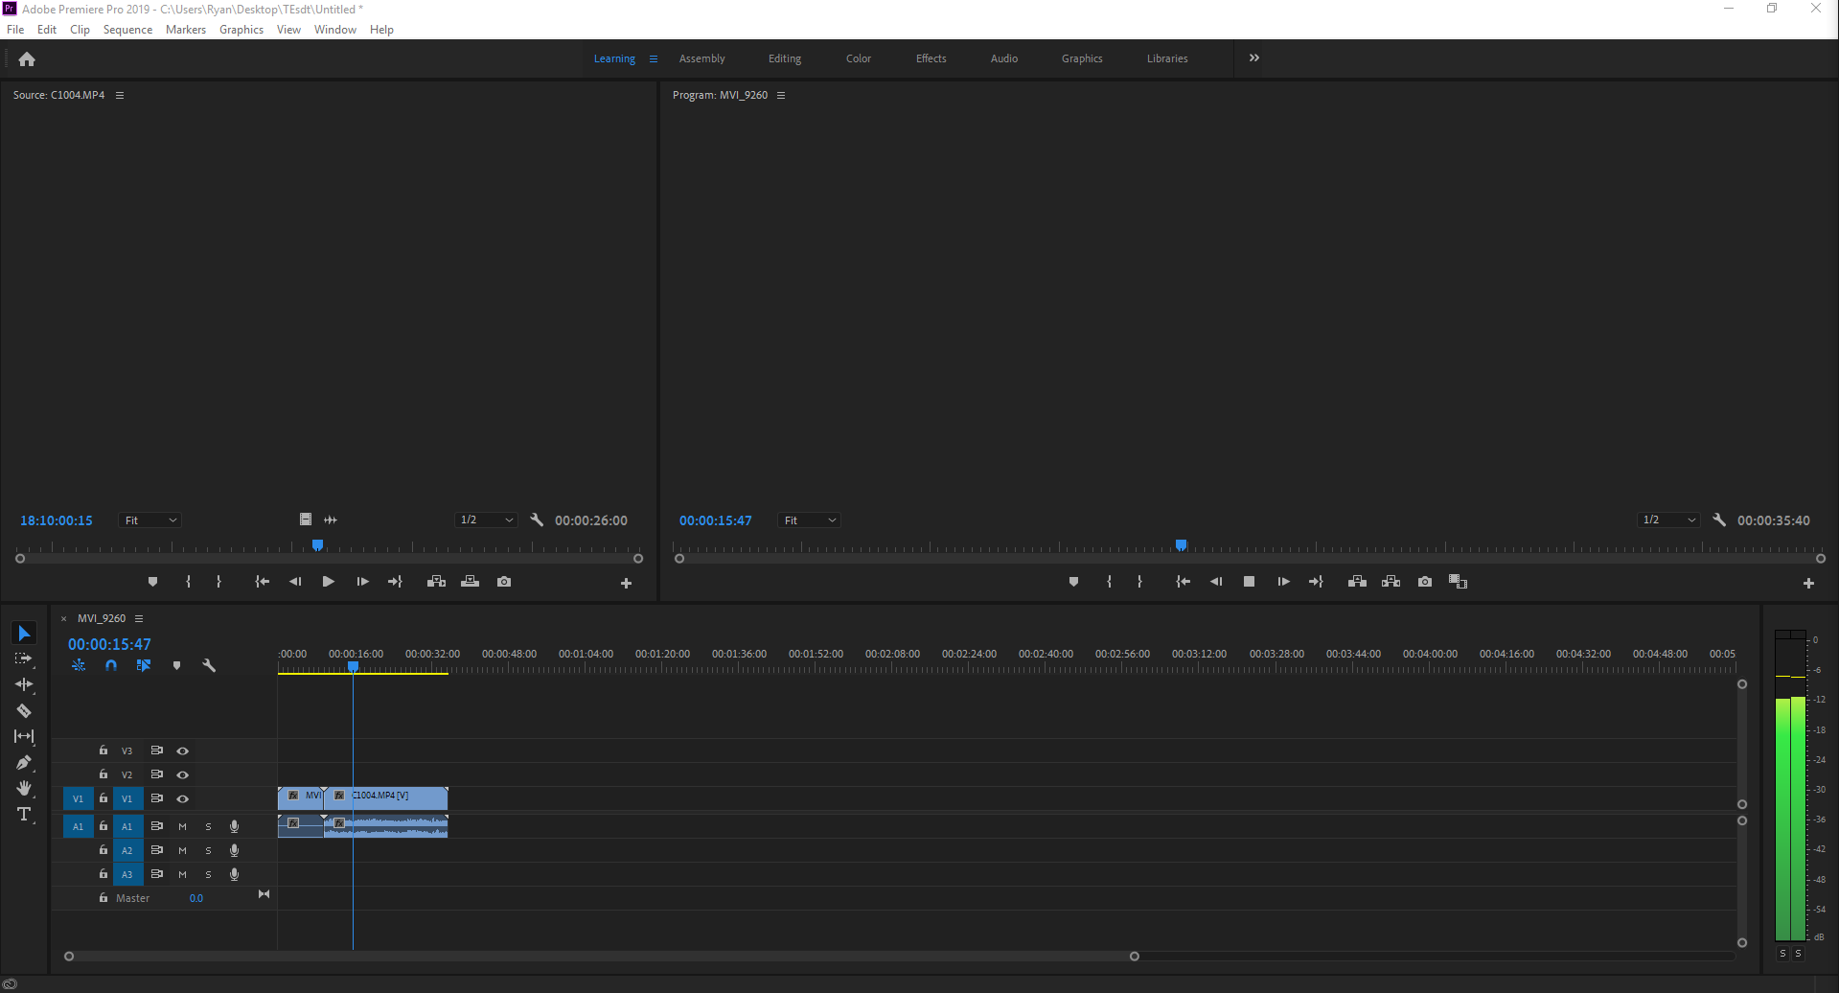Toggle Linked Selection in timeline
1839x993 pixels.
[x=144, y=665]
